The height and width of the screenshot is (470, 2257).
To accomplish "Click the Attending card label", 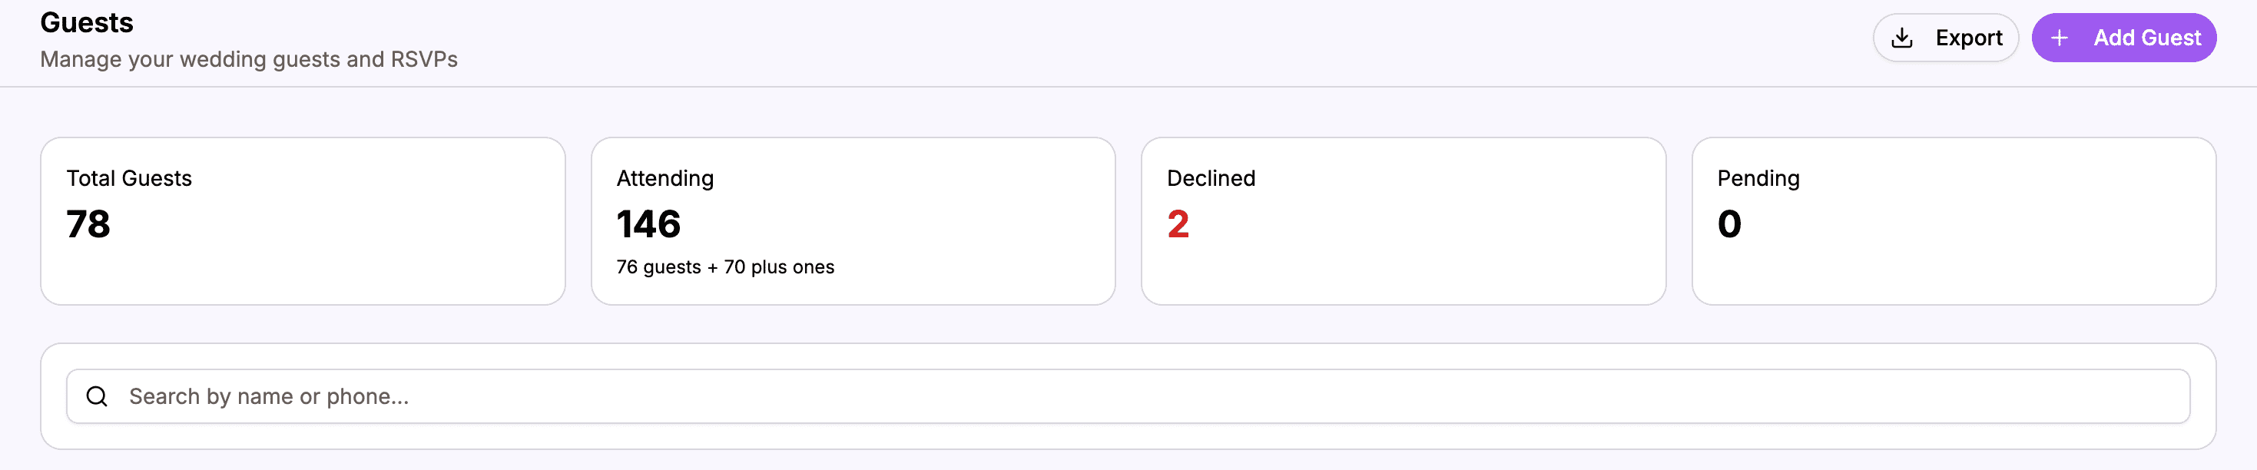I will pyautogui.click(x=665, y=177).
